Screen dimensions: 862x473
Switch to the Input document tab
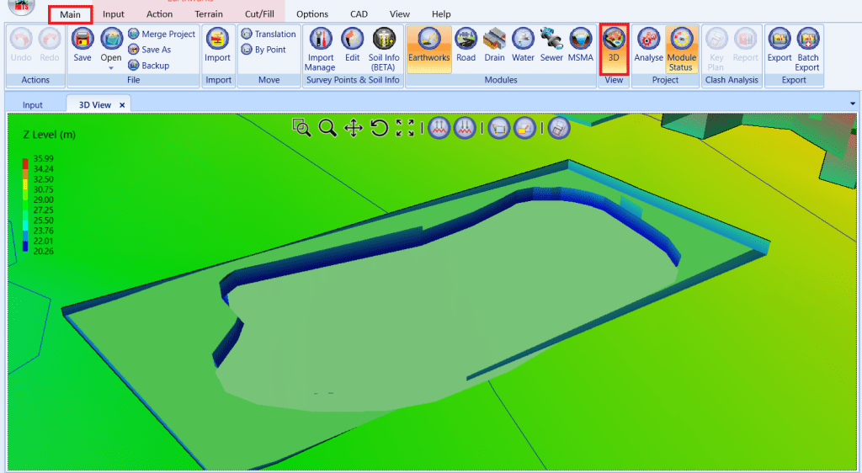[33, 105]
